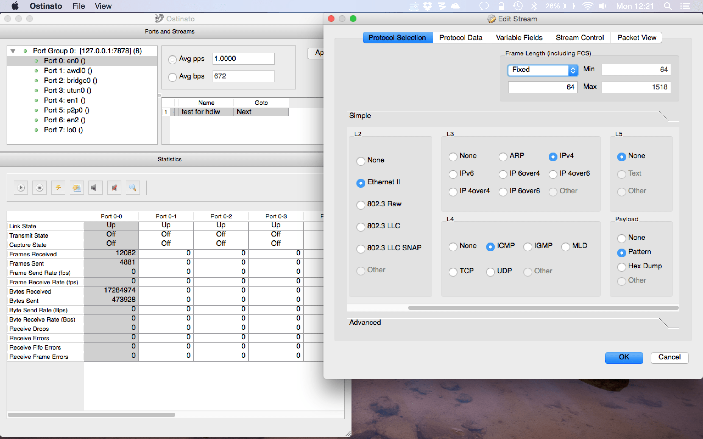Open the Stream Control tab
This screenshot has width=703, height=439.
[579, 38]
